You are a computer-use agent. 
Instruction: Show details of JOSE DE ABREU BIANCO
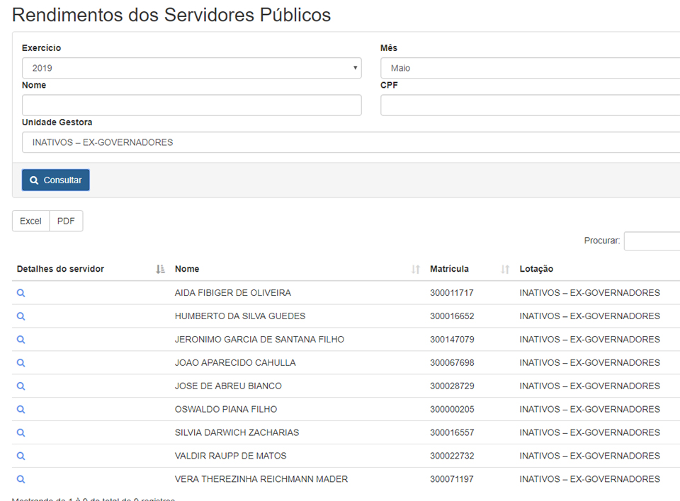pos(21,386)
